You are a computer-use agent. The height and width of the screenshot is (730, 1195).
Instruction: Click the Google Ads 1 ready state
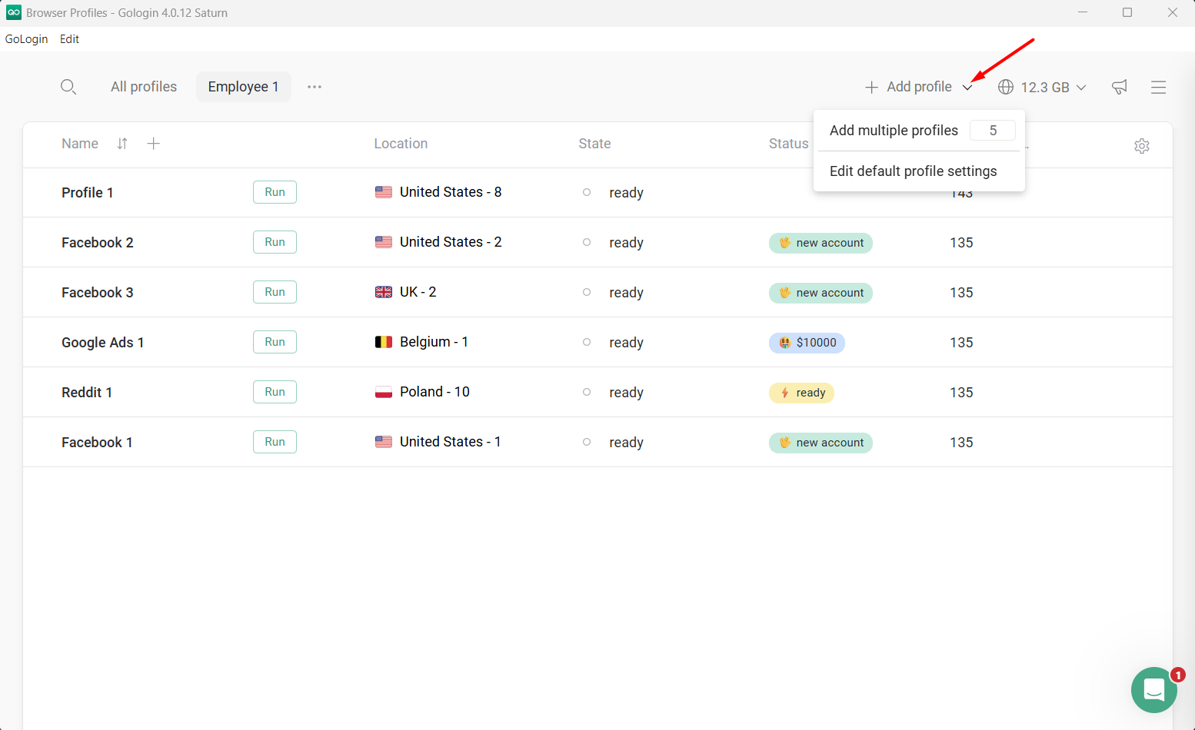click(x=626, y=343)
